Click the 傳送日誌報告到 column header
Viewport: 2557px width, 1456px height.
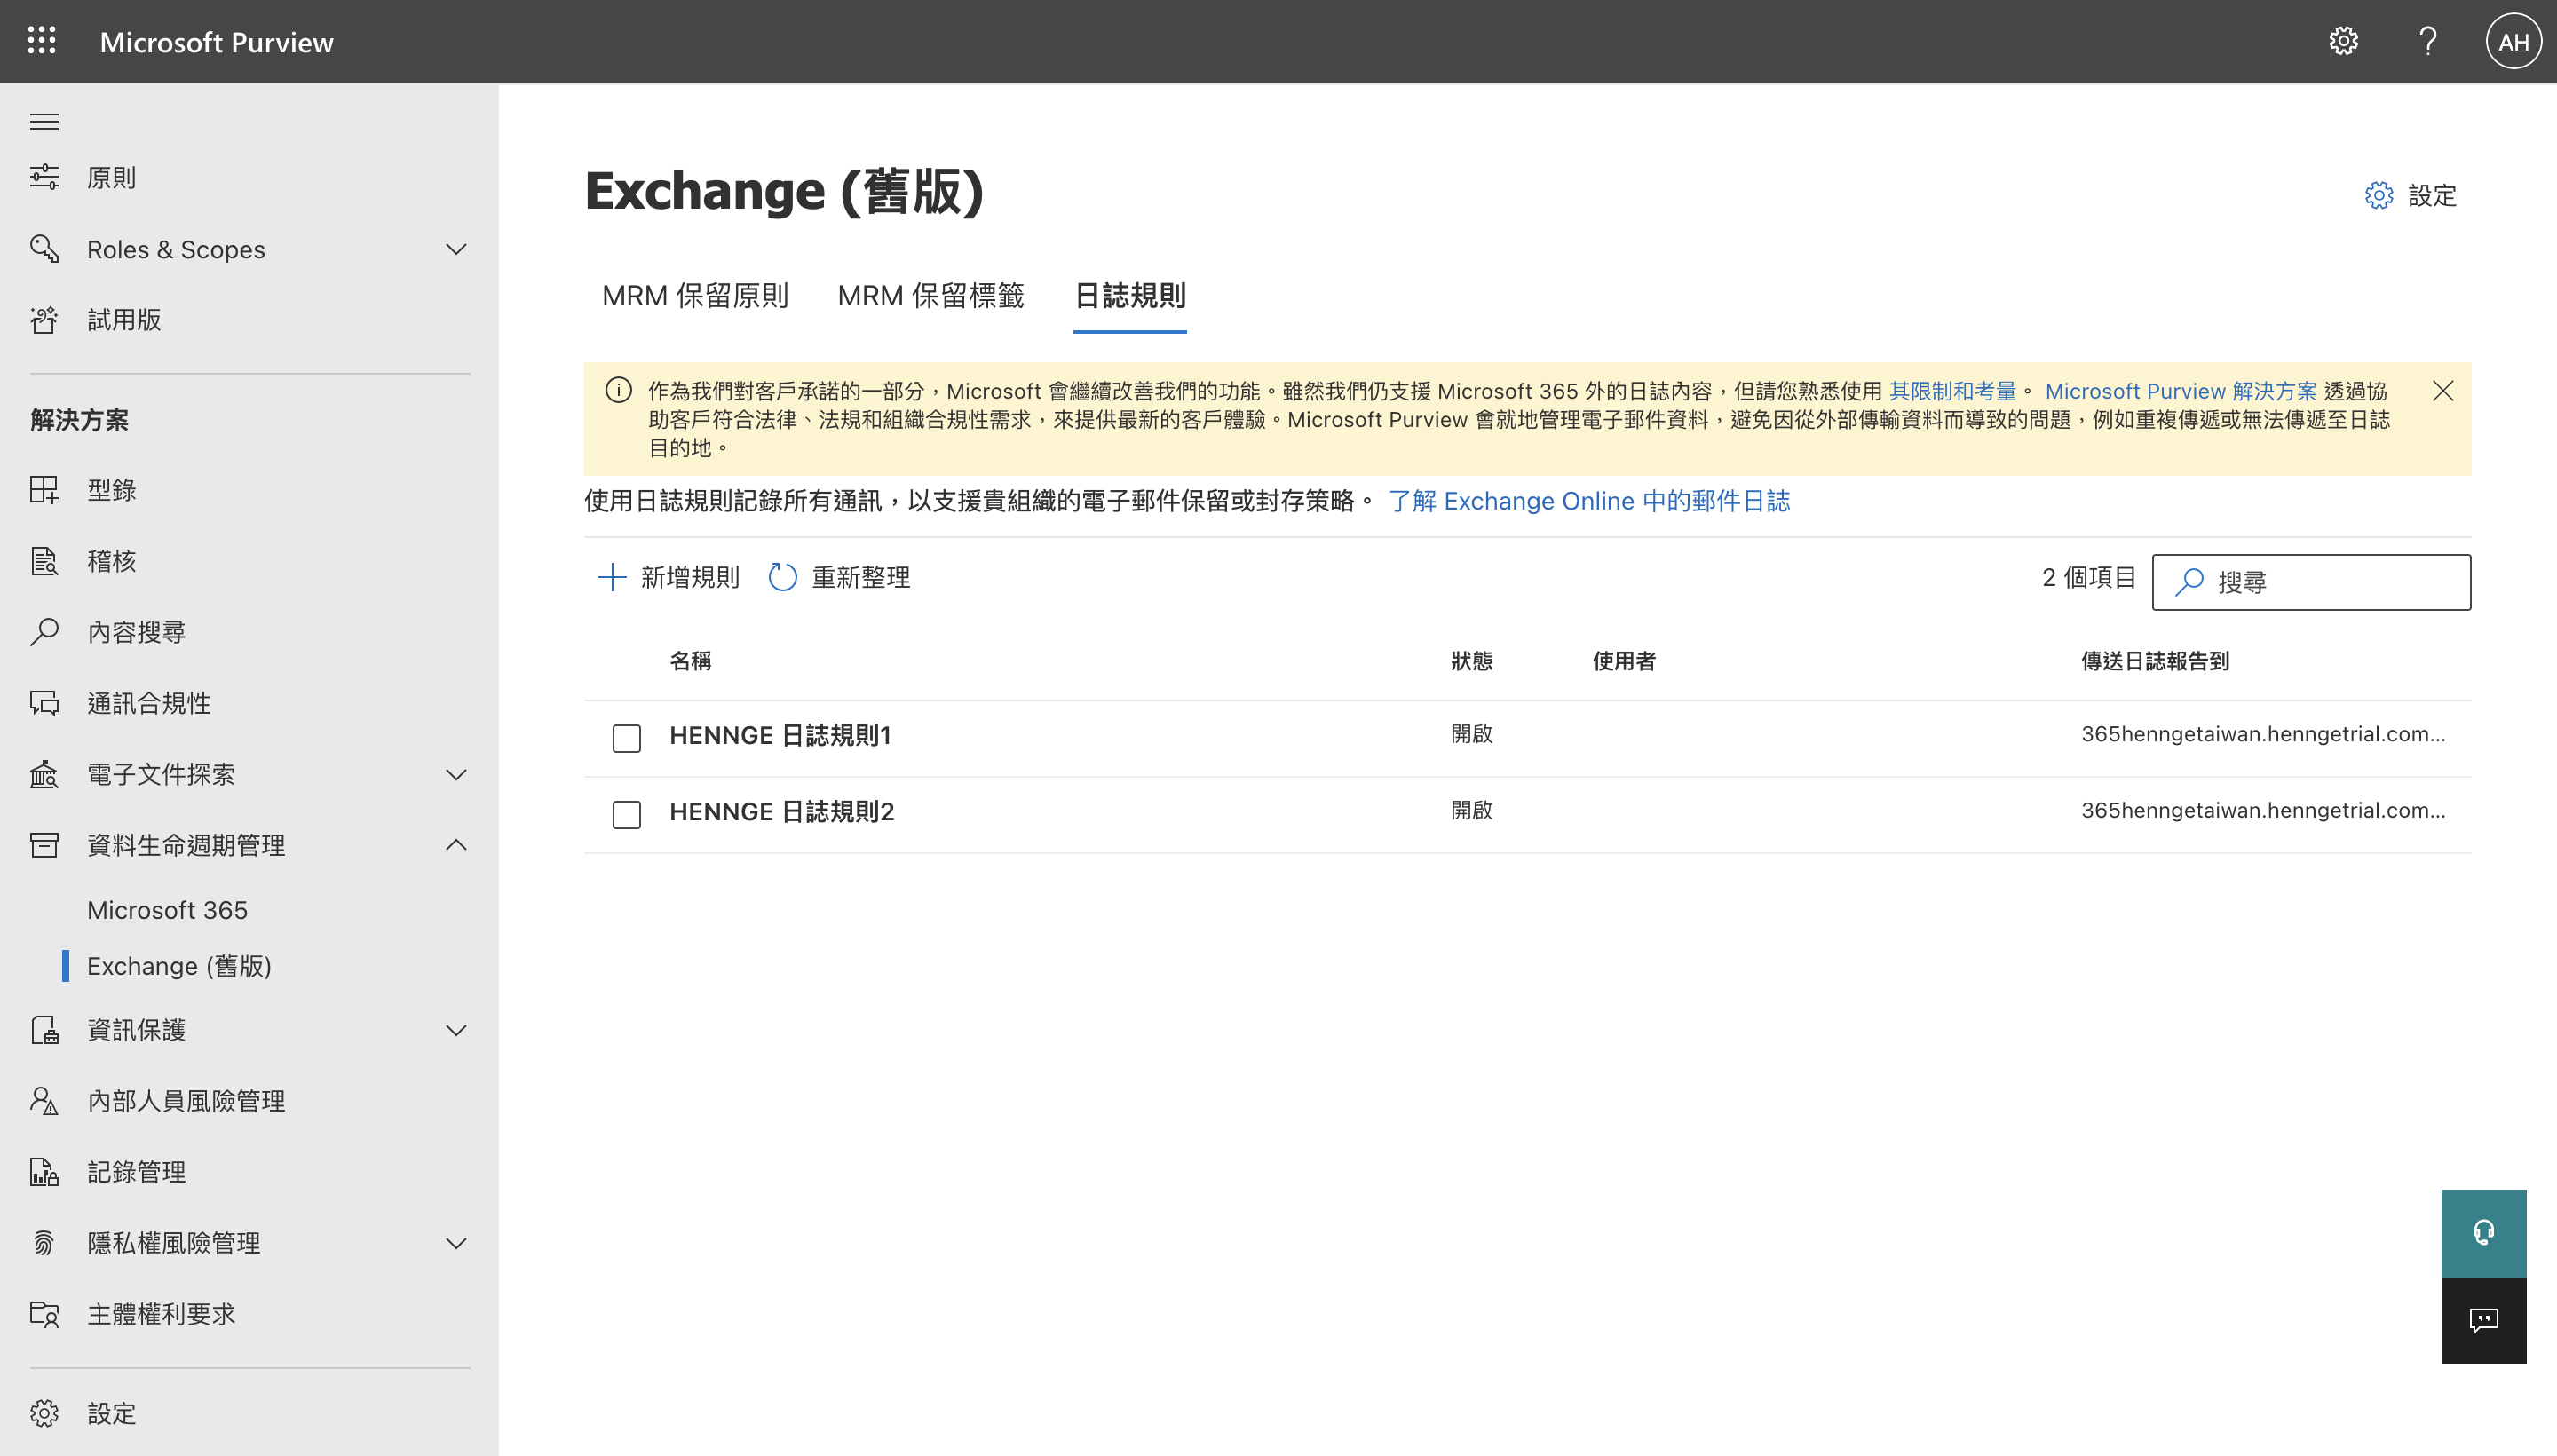point(2155,661)
